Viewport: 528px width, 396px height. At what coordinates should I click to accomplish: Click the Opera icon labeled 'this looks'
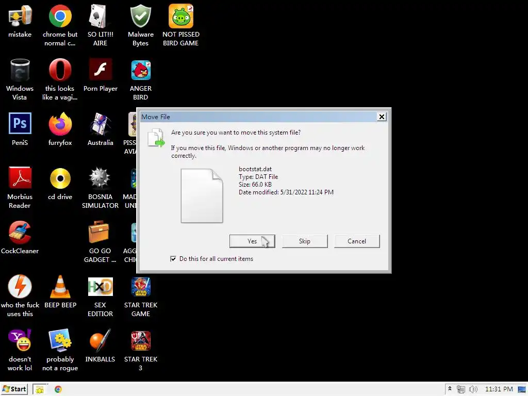pos(60,70)
